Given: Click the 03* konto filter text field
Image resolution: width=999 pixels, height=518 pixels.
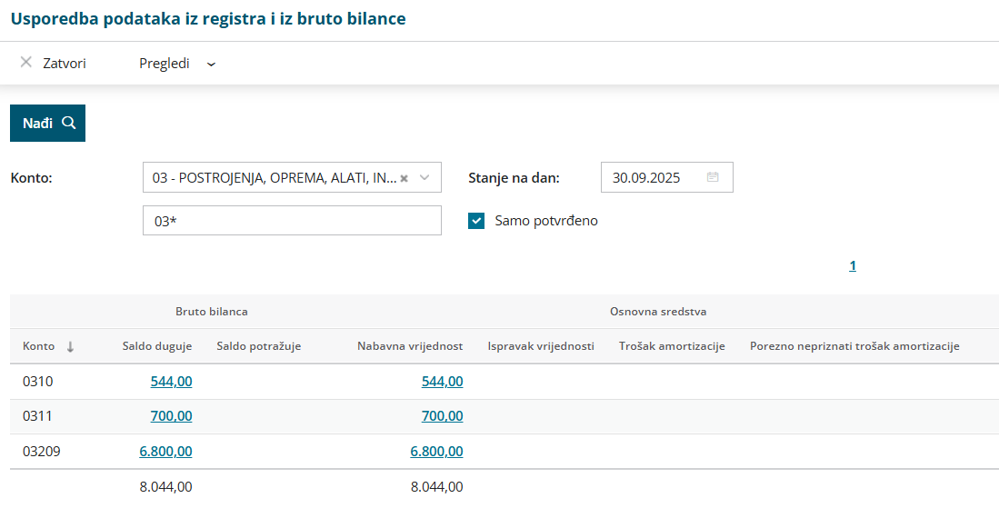Looking at the screenshot, I should coord(292,221).
